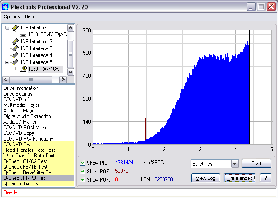
Task: Click the IDE Interface 5 chip icon
Action: 15,62
